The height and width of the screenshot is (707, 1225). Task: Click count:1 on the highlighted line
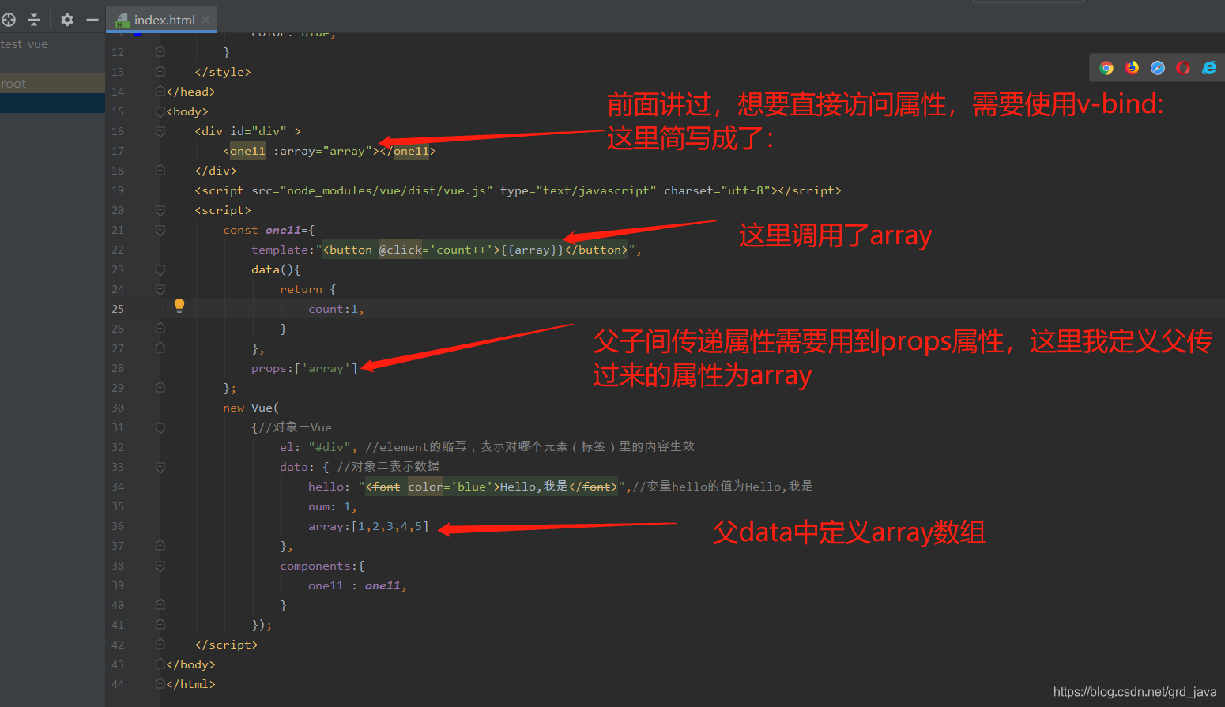pyautogui.click(x=336, y=309)
